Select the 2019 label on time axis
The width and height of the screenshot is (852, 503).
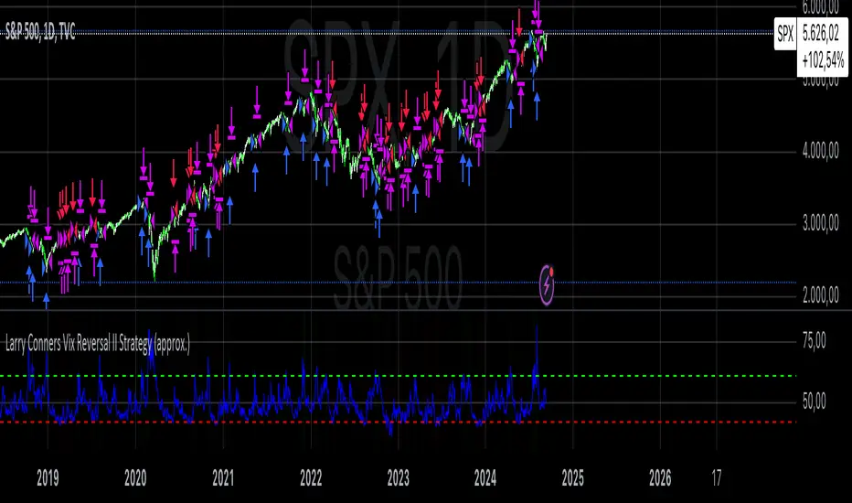coord(48,478)
